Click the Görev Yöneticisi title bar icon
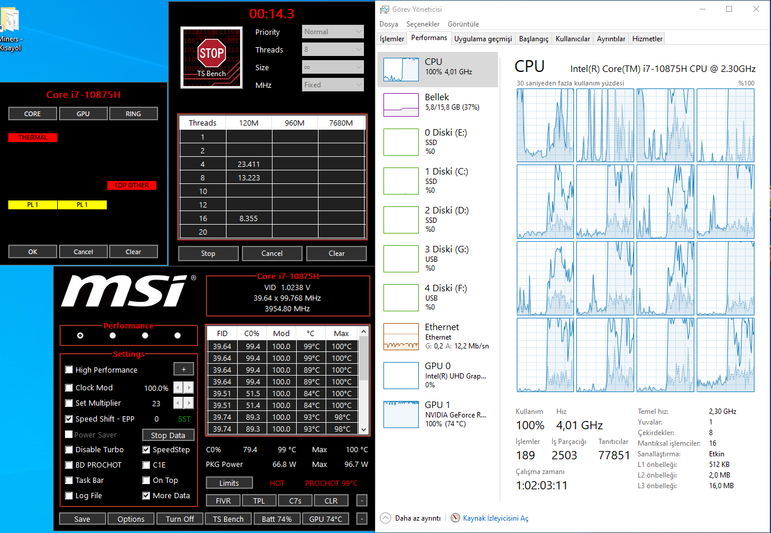The image size is (771, 533). [385, 9]
